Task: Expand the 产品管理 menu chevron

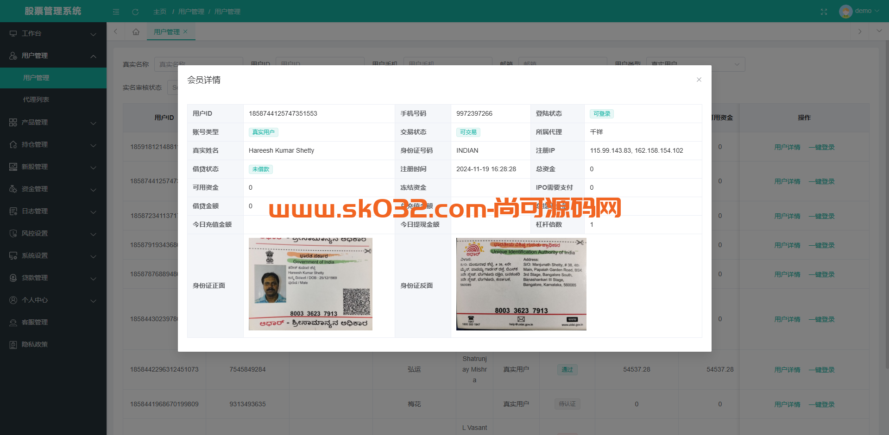Action: 93,123
